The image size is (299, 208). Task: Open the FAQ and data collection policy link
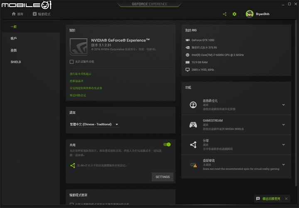pos(86,88)
